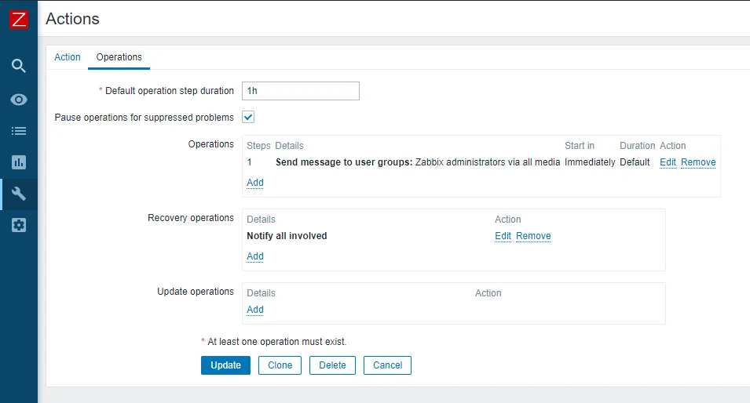Image resolution: width=750 pixels, height=403 pixels.
Task: Add a new step under Operations
Action: (x=255, y=183)
